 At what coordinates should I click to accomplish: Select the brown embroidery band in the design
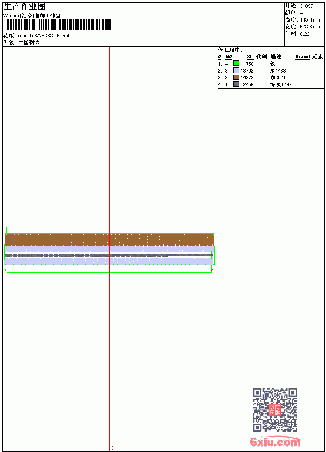click(109, 240)
